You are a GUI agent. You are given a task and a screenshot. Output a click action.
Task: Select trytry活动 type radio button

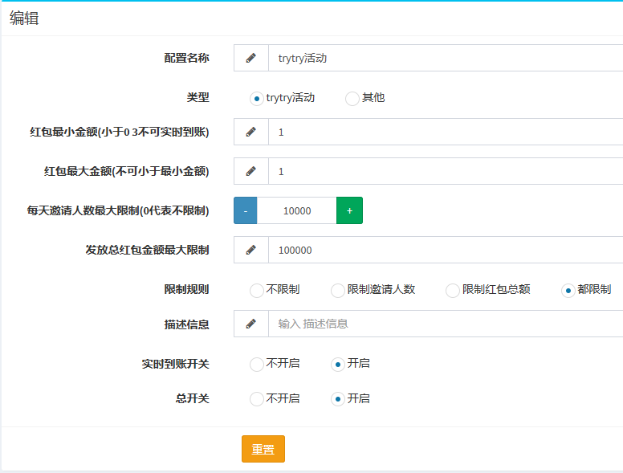pyautogui.click(x=257, y=99)
